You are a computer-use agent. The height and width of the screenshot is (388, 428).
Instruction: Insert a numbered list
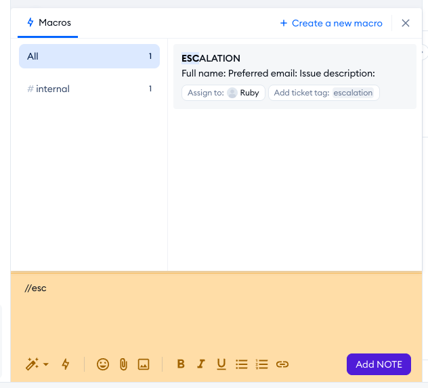coord(262,364)
